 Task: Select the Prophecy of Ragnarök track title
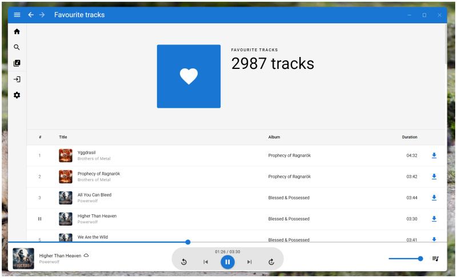pos(99,174)
